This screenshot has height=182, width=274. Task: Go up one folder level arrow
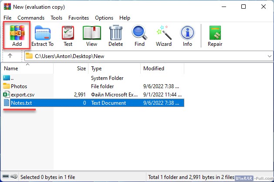10,56
